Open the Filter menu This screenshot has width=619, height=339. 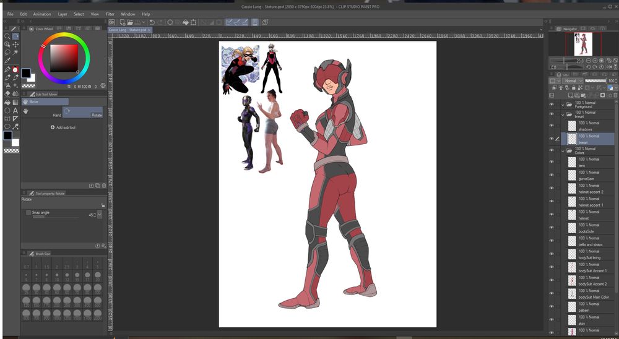coord(110,14)
